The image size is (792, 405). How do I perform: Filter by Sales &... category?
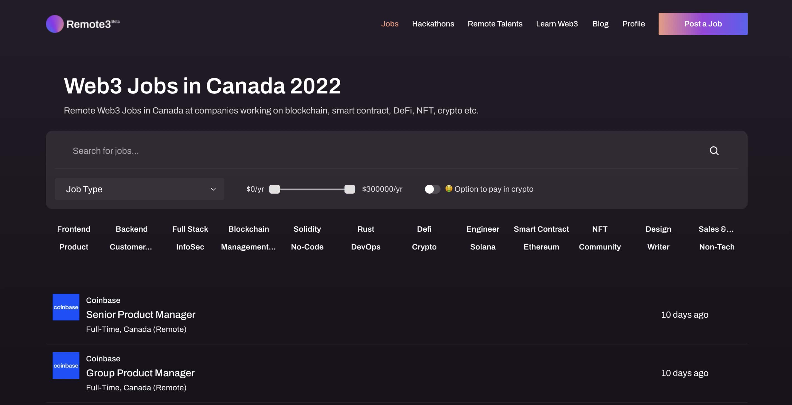click(x=716, y=229)
